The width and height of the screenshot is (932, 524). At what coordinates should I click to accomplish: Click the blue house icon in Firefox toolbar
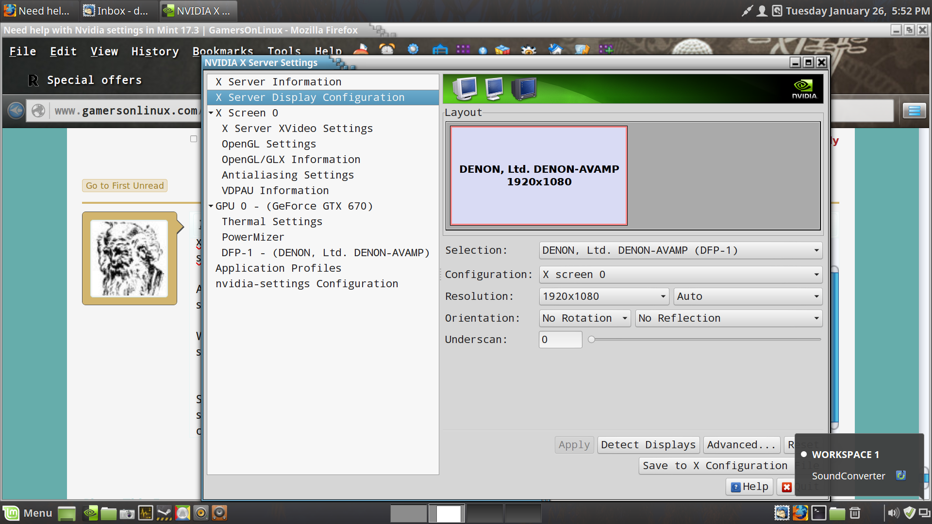pyautogui.click(x=555, y=49)
